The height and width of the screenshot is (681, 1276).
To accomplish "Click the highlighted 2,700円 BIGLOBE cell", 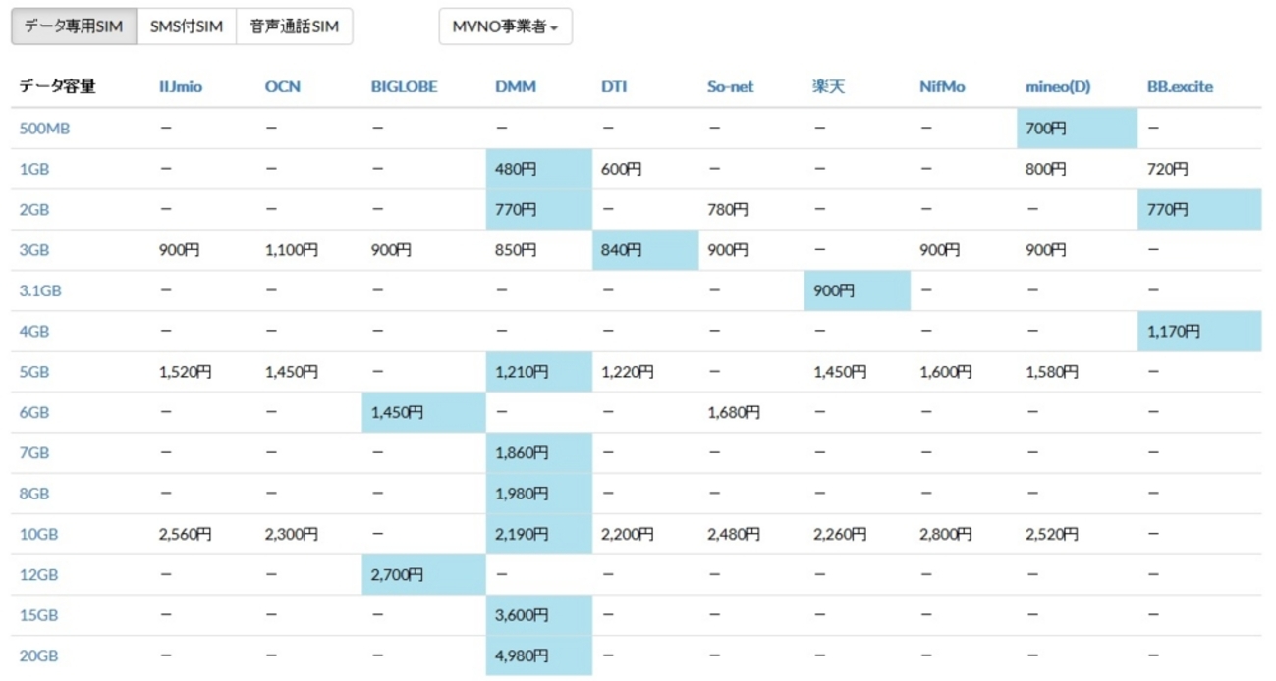I will tap(424, 575).
